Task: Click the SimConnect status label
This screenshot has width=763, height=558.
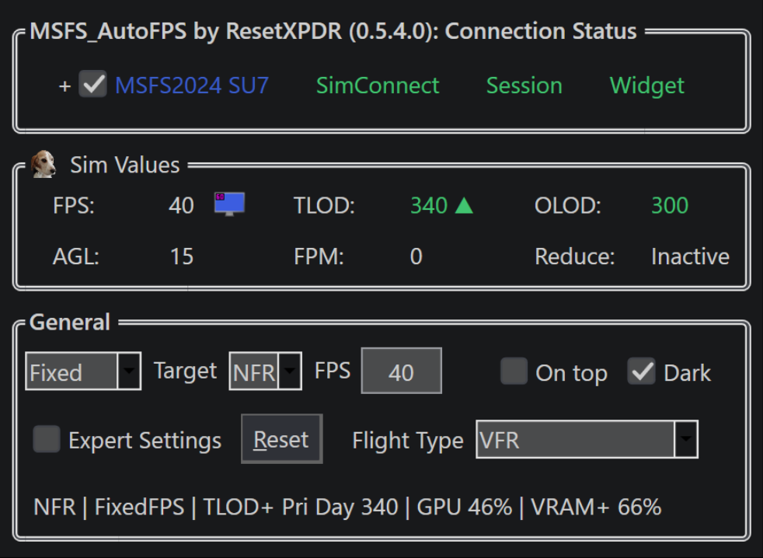Action: point(378,85)
